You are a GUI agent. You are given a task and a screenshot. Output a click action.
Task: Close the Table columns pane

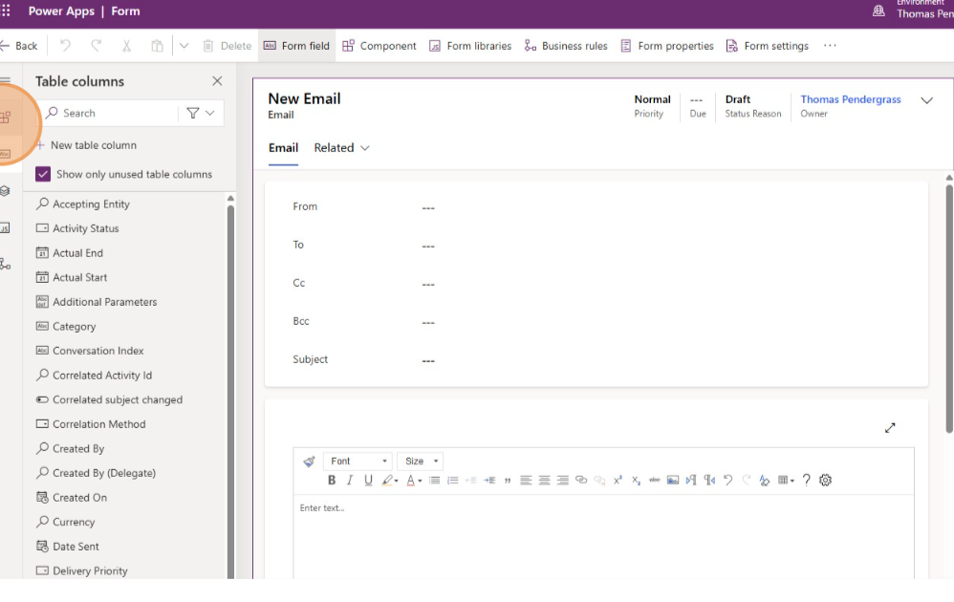tap(217, 81)
